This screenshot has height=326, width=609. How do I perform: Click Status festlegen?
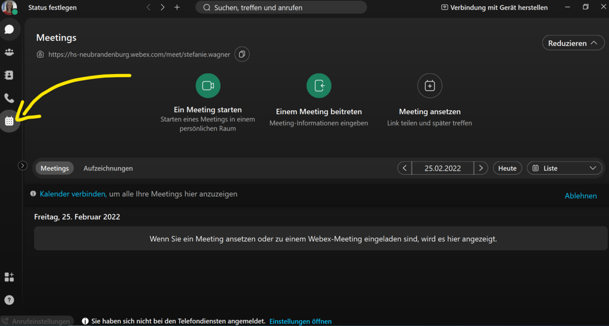click(52, 8)
